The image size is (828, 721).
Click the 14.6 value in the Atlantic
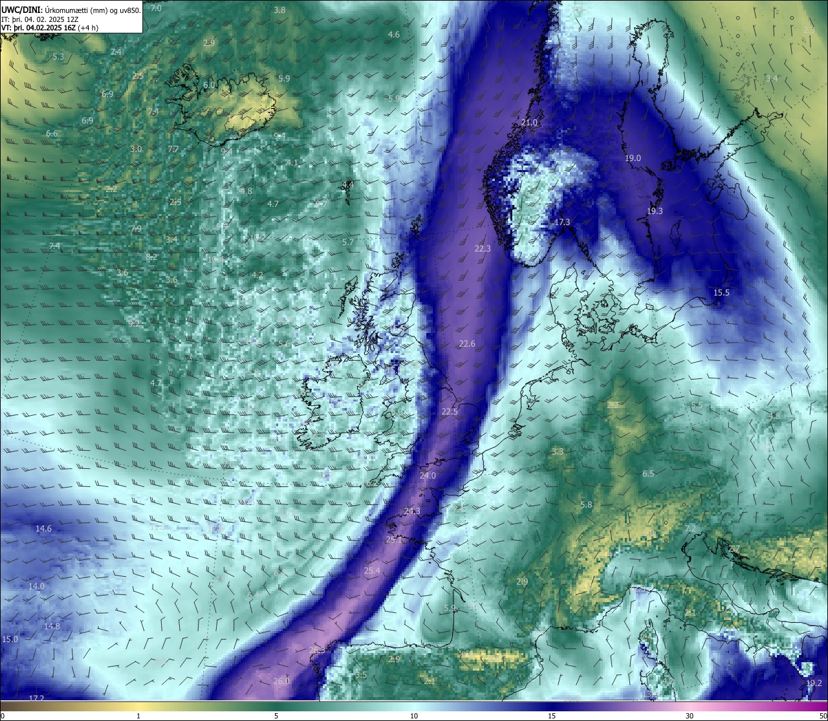[43, 528]
